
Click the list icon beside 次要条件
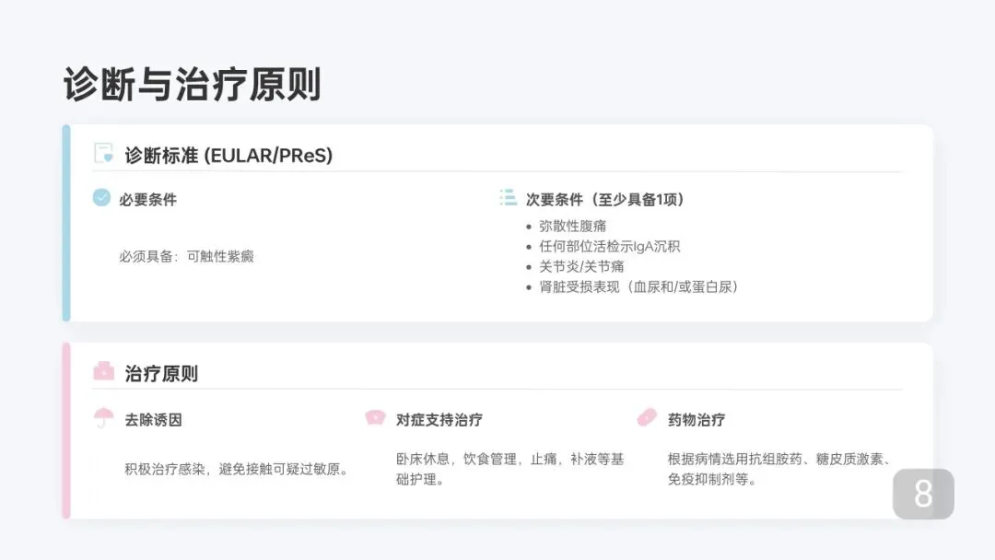pyautogui.click(x=508, y=197)
